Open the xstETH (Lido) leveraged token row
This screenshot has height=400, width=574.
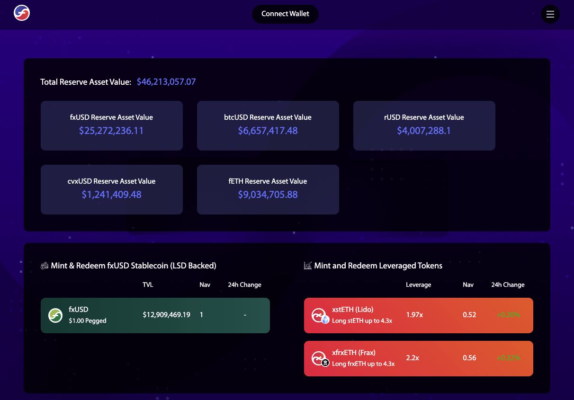pyautogui.click(x=419, y=315)
